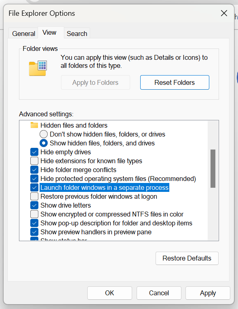Screen dimensions: 238x309
Task: Click the Advanced settings scrollbar thumb
Action: coord(213,169)
